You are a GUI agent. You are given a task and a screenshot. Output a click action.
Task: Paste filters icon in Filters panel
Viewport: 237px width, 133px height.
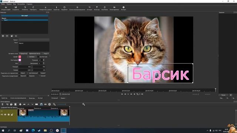coord(16,36)
